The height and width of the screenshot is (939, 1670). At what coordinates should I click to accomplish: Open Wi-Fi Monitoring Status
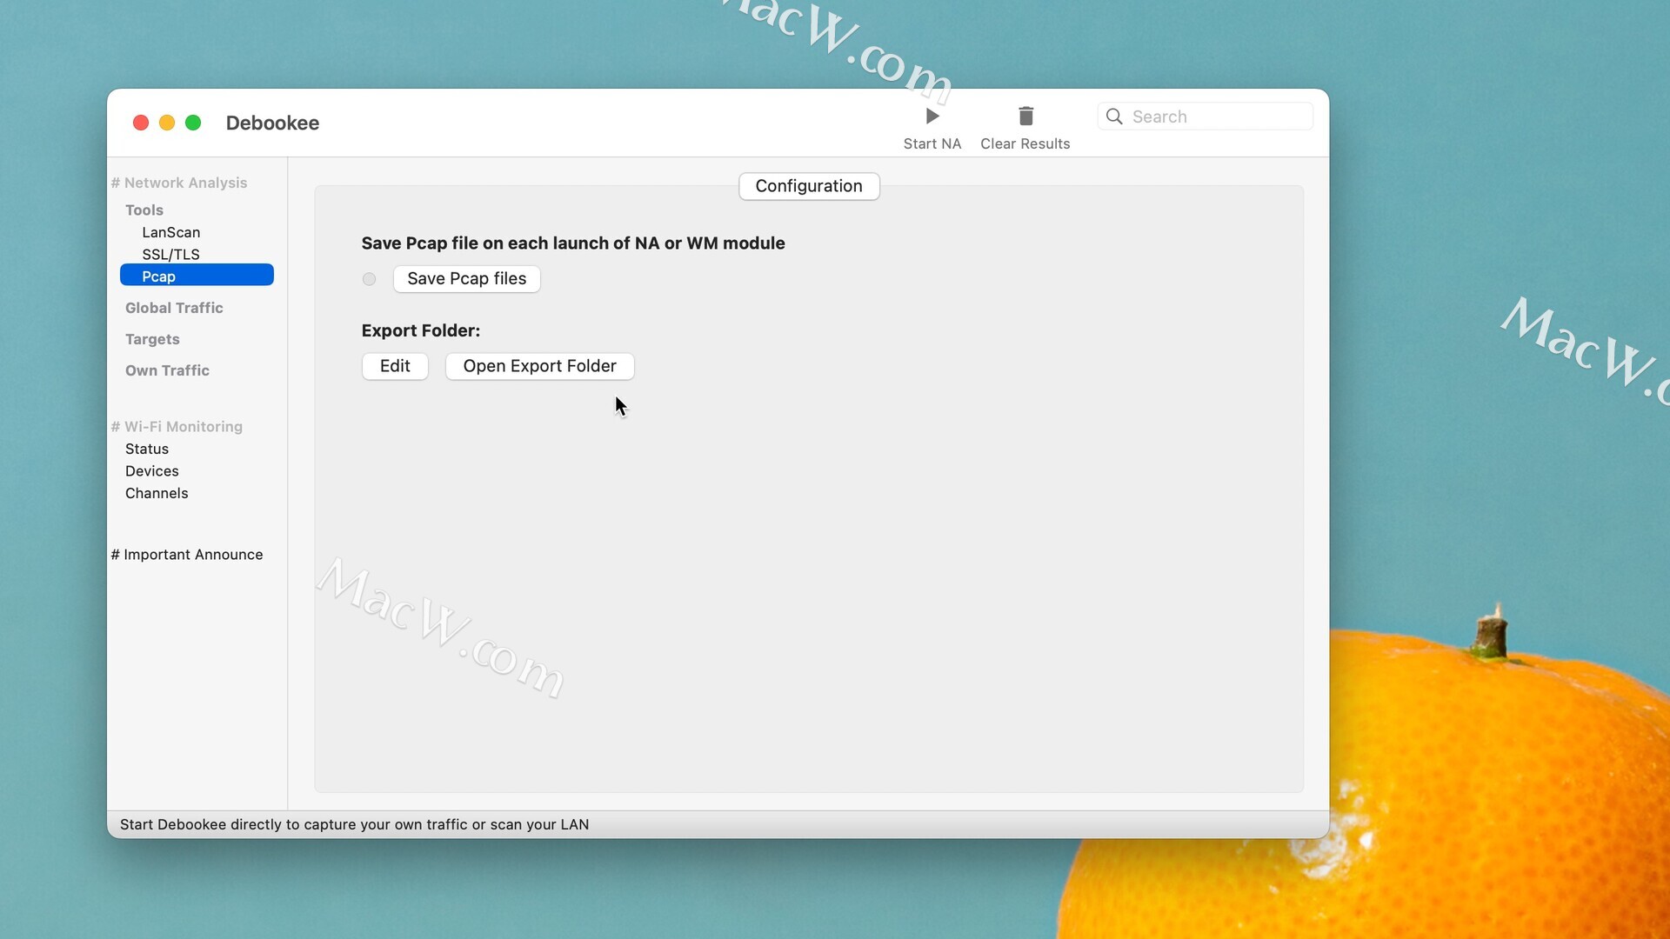pyautogui.click(x=147, y=449)
